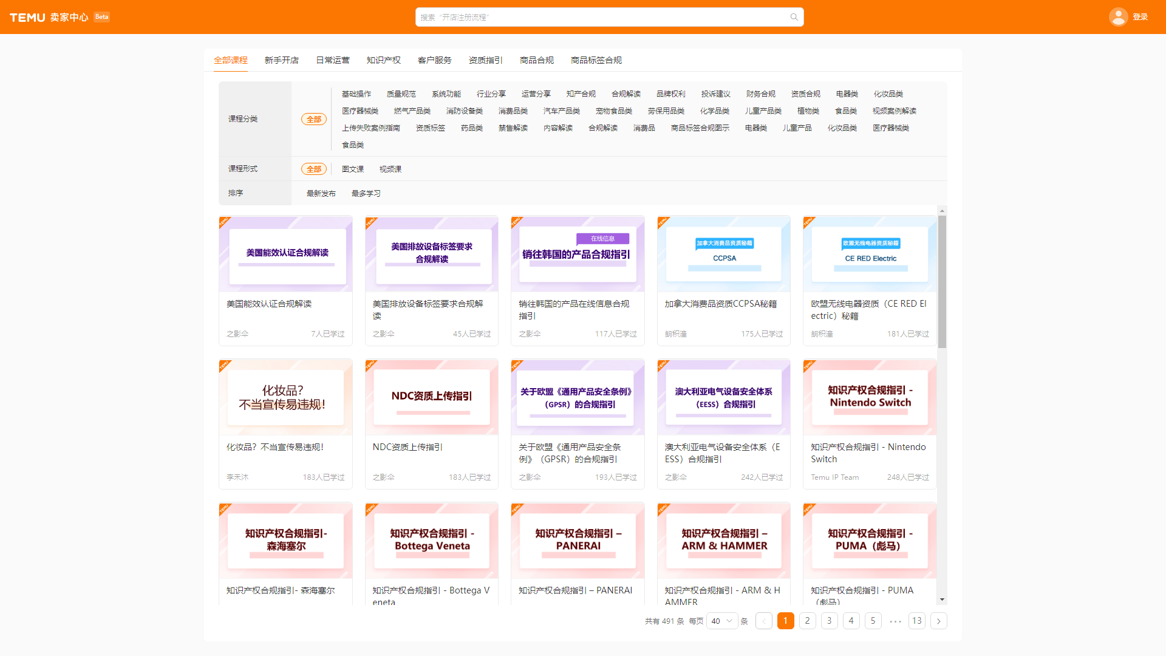This screenshot has width=1166, height=656.
Task: Switch to 知识产权 tab
Action: 383,60
